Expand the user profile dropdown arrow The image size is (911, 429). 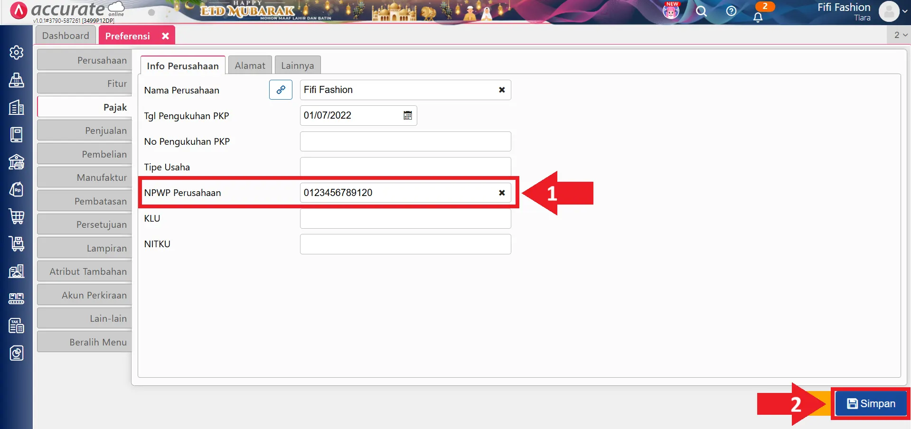[905, 11]
